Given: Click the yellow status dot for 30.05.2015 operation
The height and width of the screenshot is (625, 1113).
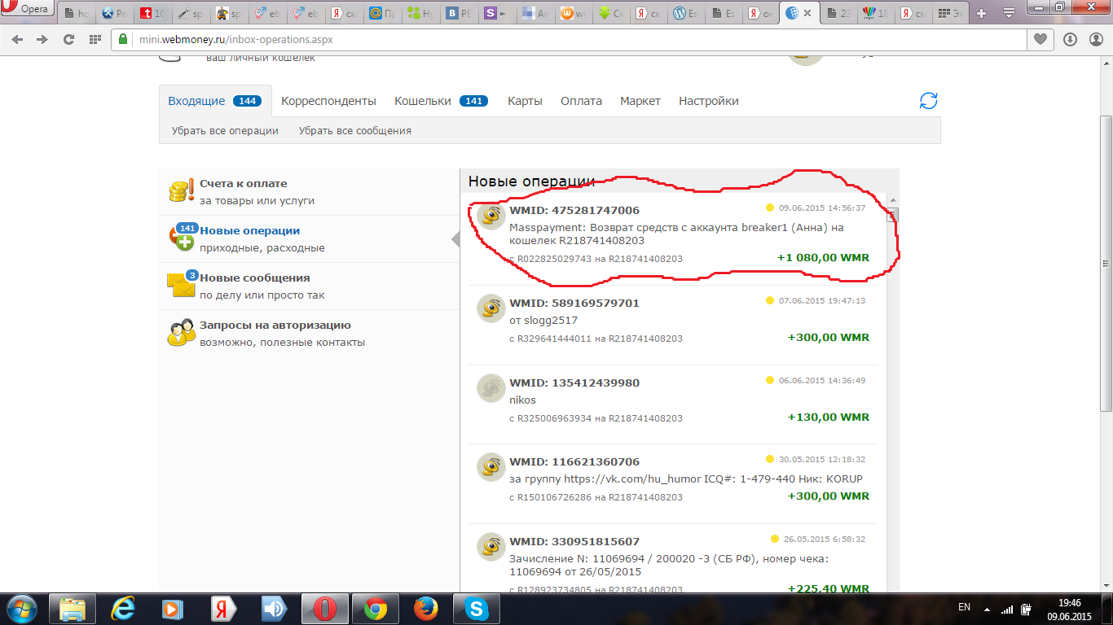Looking at the screenshot, I should click(769, 459).
